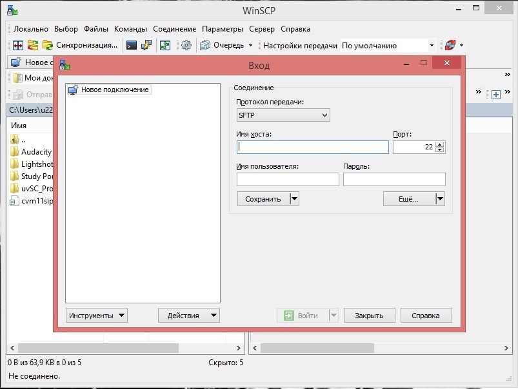Open preferences via the gear icon
This screenshot has height=389, width=518.
tap(186, 45)
